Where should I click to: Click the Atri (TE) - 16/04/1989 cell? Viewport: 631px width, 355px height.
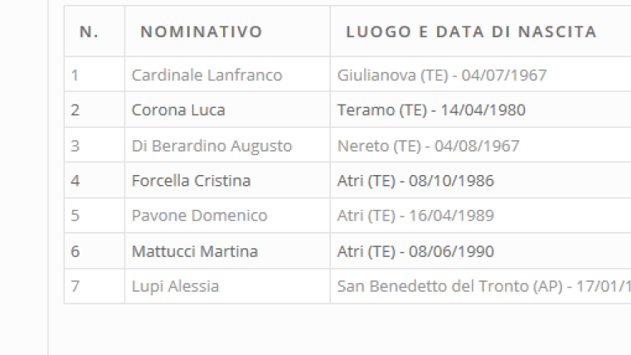coord(415,216)
